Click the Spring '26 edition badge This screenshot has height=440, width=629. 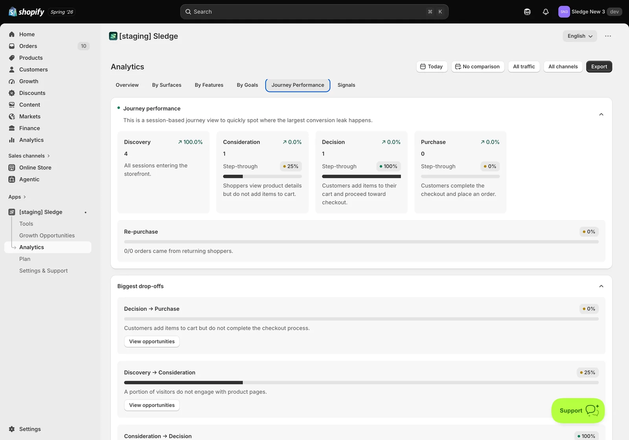tap(62, 12)
